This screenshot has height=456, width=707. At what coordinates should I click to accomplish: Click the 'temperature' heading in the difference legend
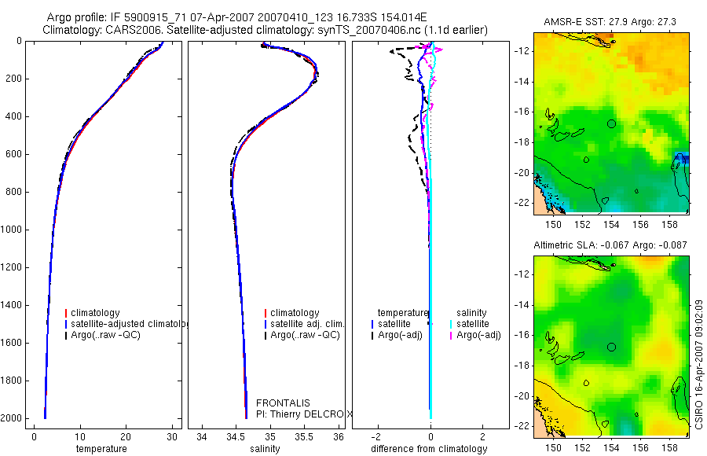pyautogui.click(x=403, y=313)
